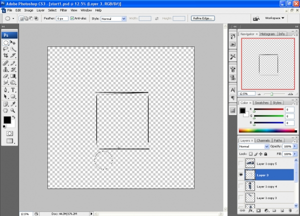The width and height of the screenshot is (300, 216).
Task: Select the Clone Stamp tool
Action: [x=5, y=69]
